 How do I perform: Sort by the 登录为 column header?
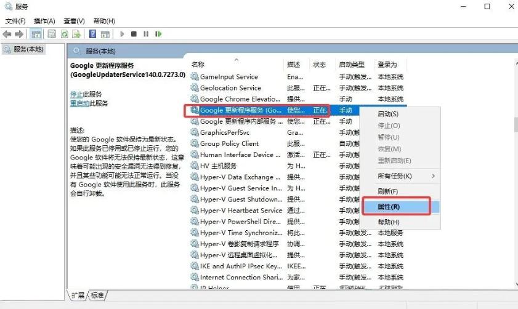tap(390, 65)
